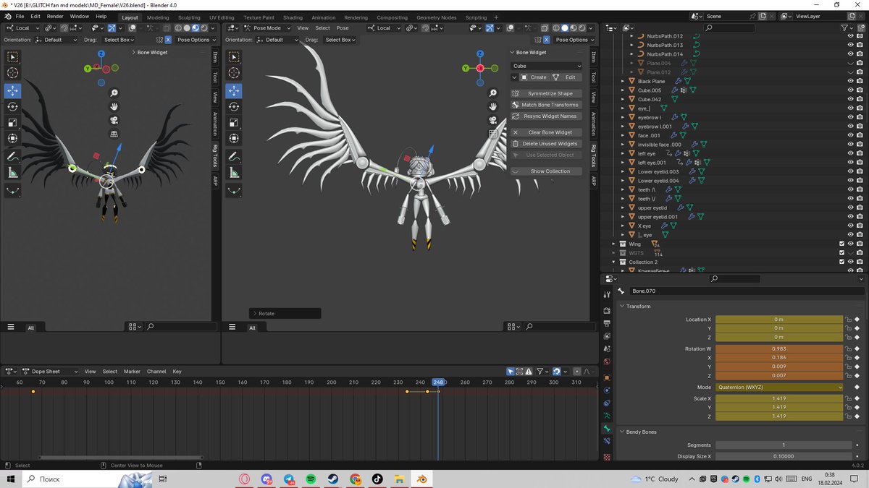Open the Rig Tools sidebar tab in right viewport
The width and height of the screenshot is (869, 488).
click(594, 155)
